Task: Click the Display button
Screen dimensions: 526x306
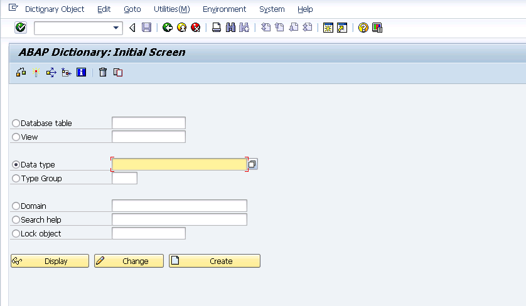Action: (50, 261)
